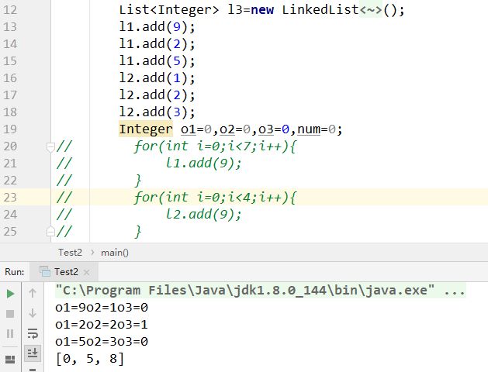488x372 pixels.
Task: Place cursor on l1.add(2); line
Action: click(157, 44)
